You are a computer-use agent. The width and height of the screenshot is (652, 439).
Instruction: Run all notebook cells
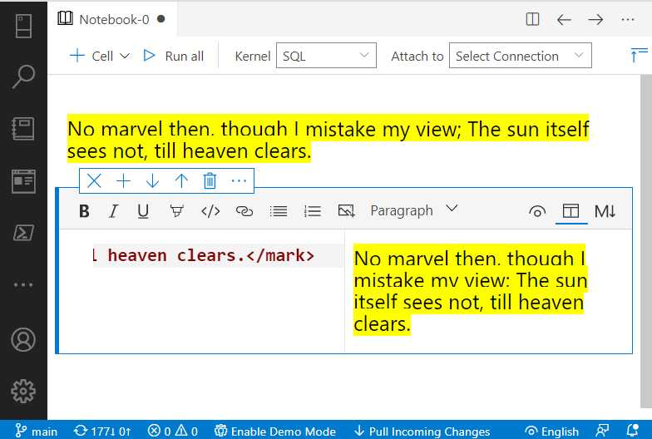coord(173,56)
